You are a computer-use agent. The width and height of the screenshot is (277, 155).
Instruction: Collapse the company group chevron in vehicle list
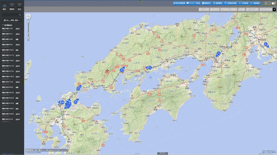3,25
